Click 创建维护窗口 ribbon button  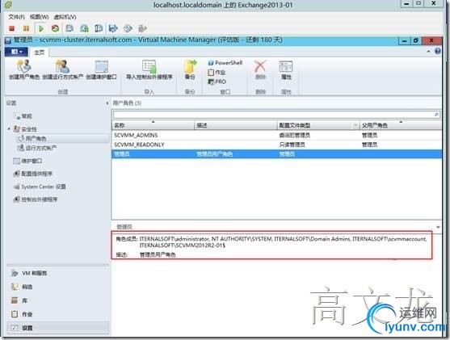tap(101, 69)
